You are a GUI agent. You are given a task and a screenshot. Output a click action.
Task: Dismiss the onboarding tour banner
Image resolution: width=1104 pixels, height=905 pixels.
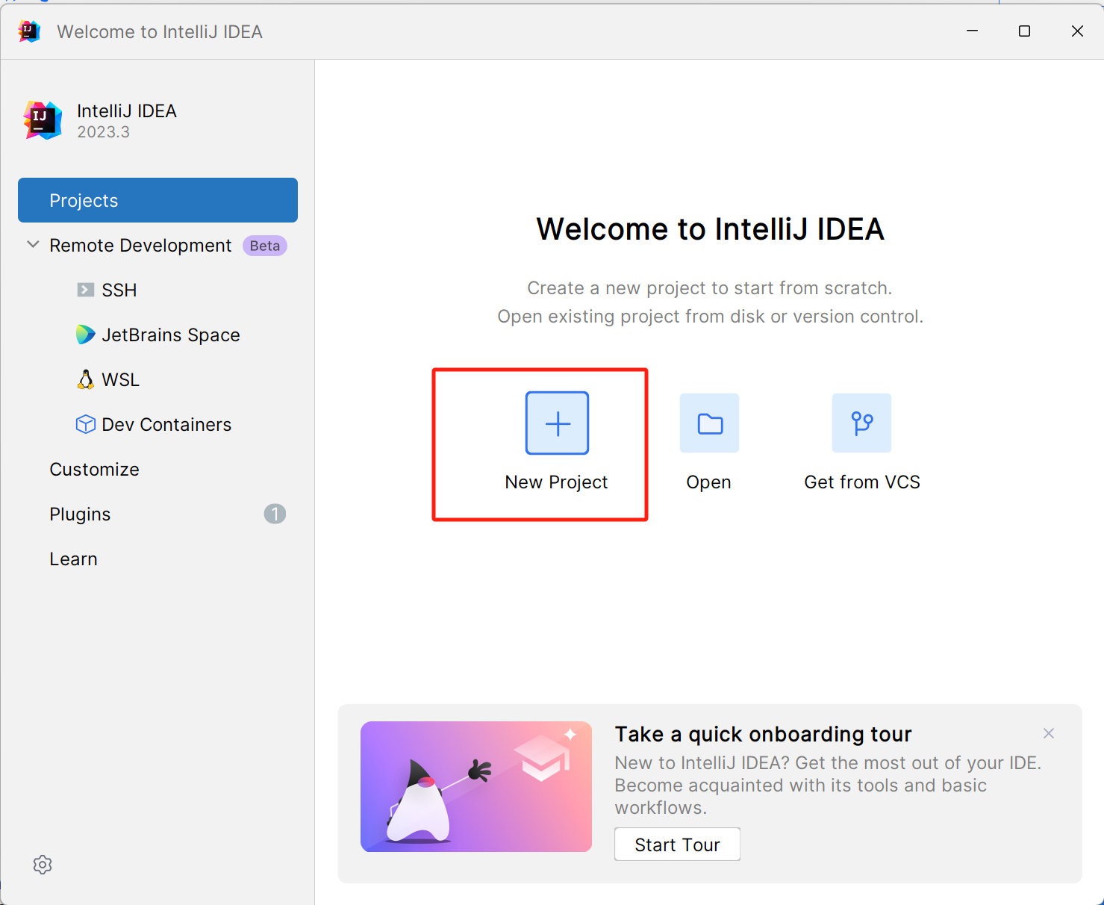1049,733
